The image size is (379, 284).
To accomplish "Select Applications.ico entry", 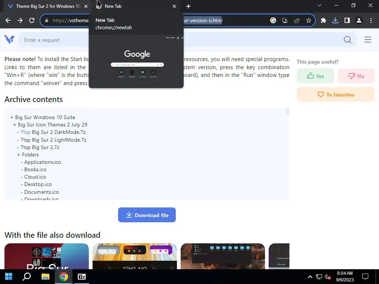I will coord(41,162).
